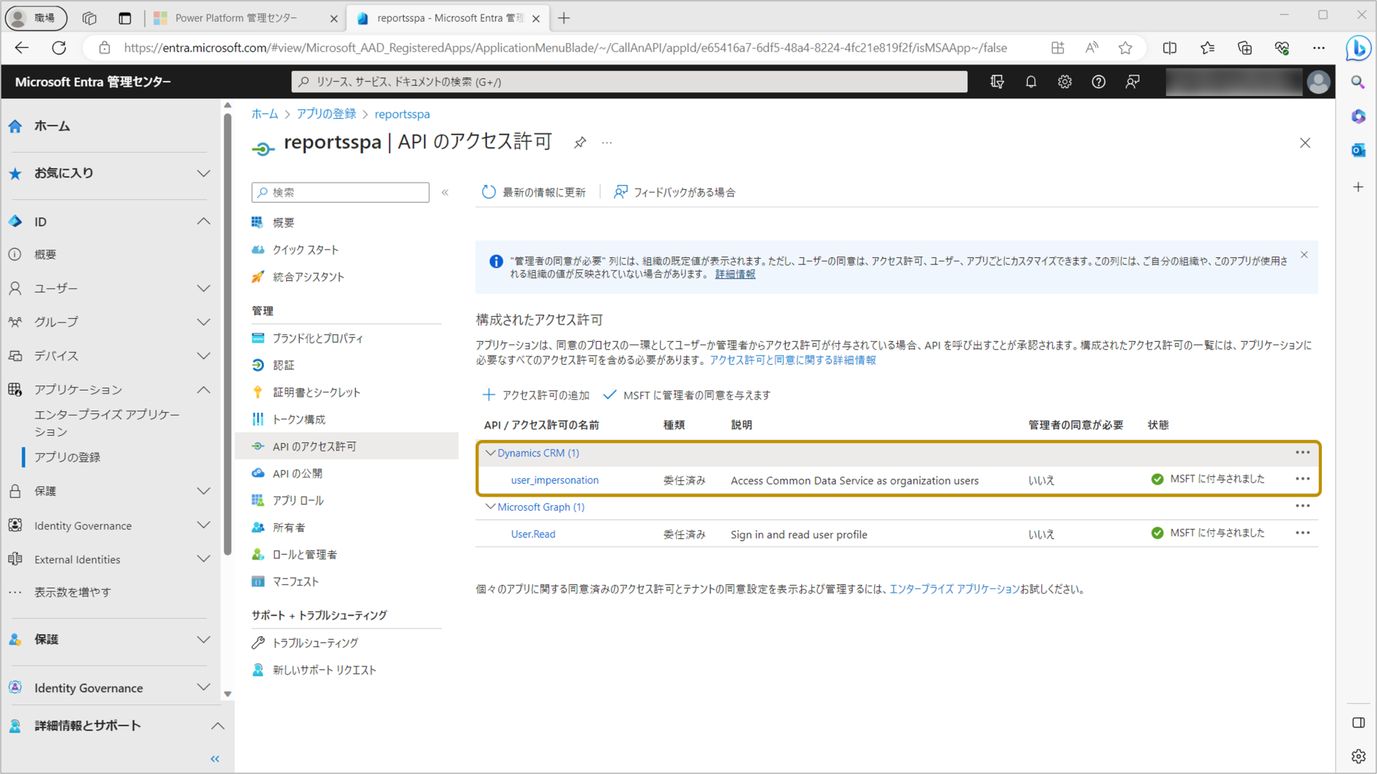Open the Cloud Shell icon in Entra header
Screen dimensions: 1377x774
coord(997,82)
